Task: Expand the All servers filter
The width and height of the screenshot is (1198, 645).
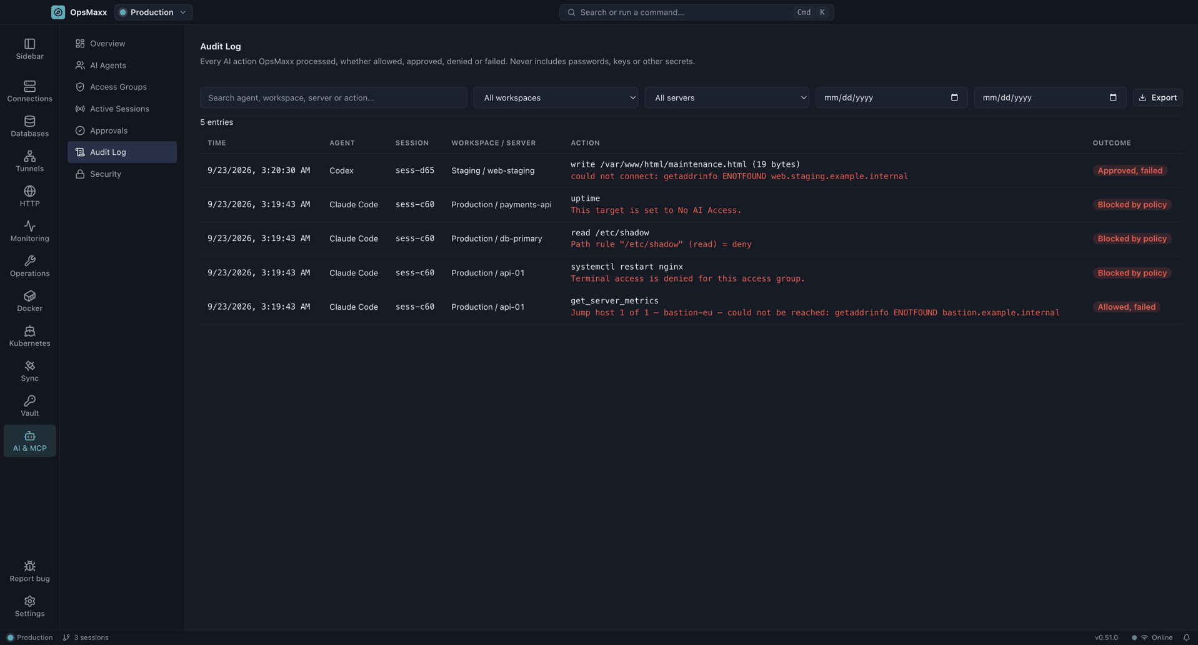Action: [x=726, y=97]
